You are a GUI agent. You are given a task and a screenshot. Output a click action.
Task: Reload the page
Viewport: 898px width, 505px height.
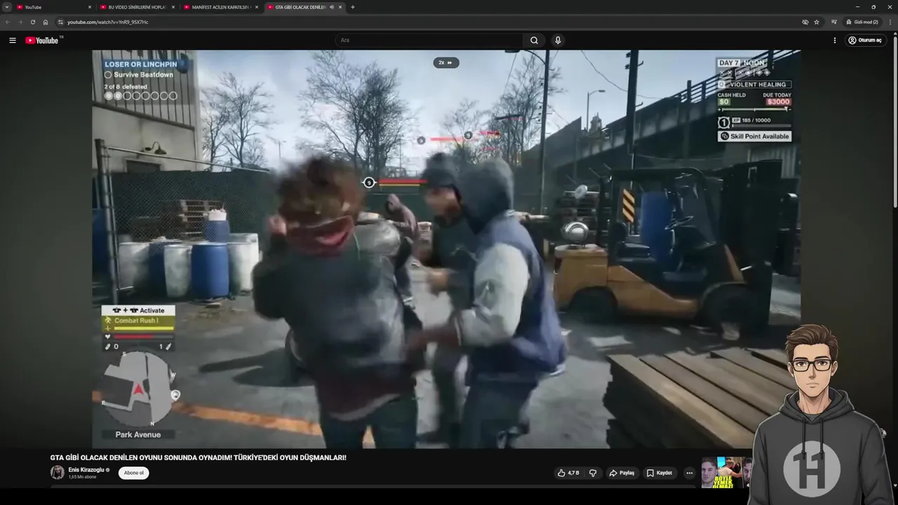pyautogui.click(x=32, y=22)
